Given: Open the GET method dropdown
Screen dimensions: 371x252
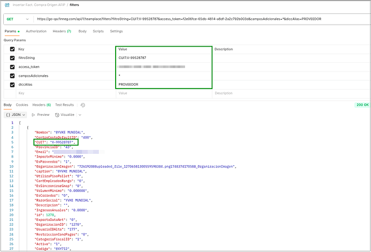Looking at the screenshot, I should click(x=17, y=19).
